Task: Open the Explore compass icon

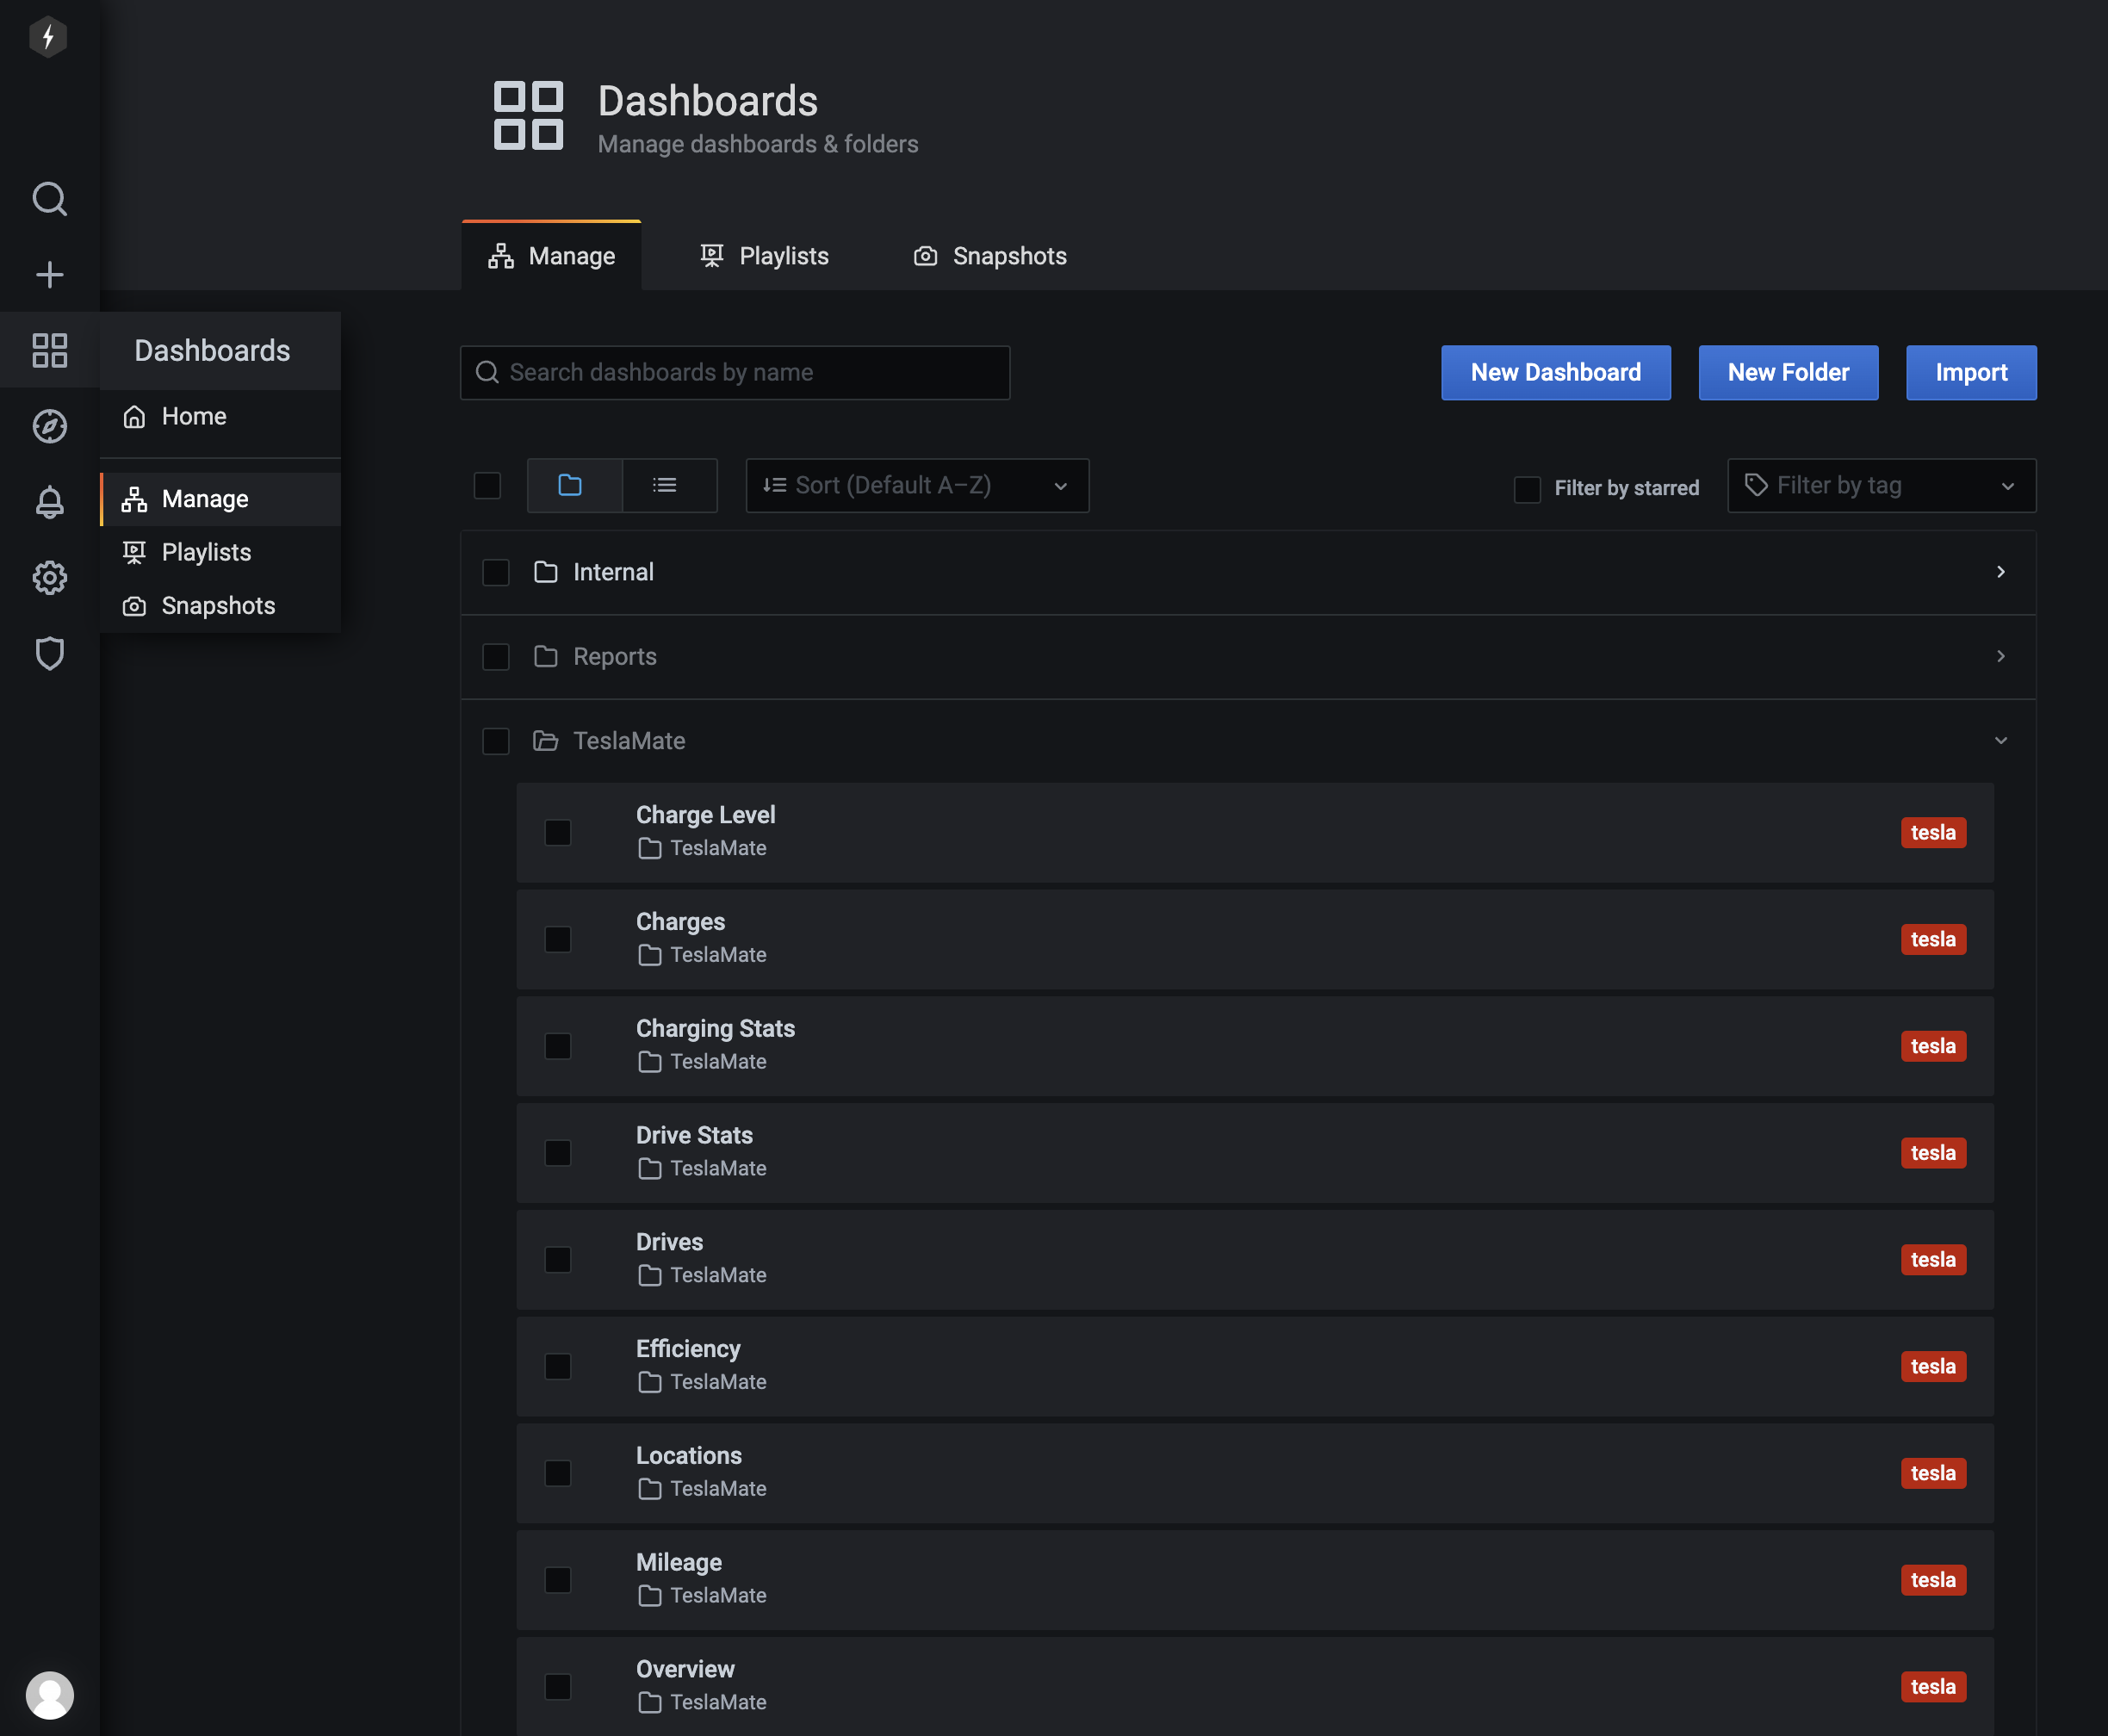Action: 49,426
